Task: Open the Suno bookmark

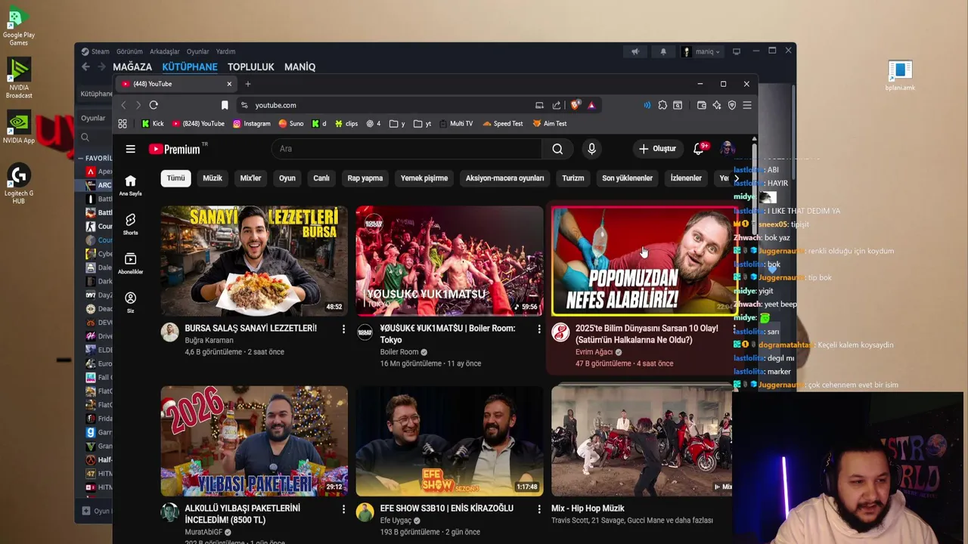Action: [x=291, y=124]
